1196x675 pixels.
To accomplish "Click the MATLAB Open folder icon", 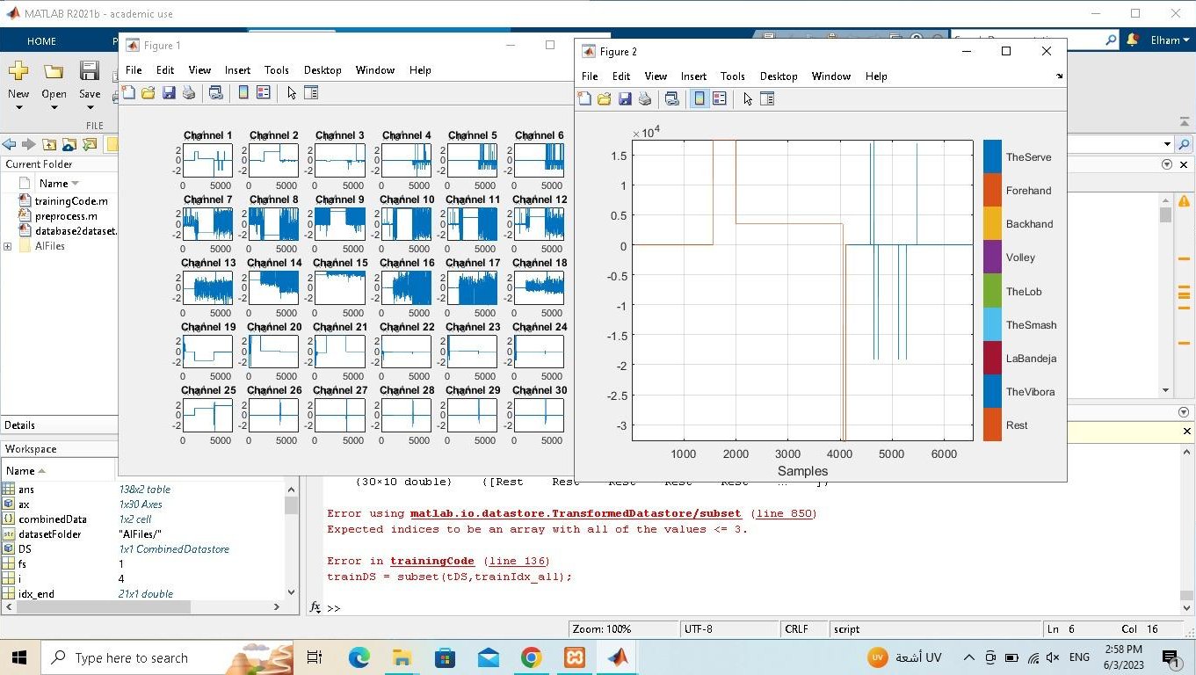I will pos(54,72).
